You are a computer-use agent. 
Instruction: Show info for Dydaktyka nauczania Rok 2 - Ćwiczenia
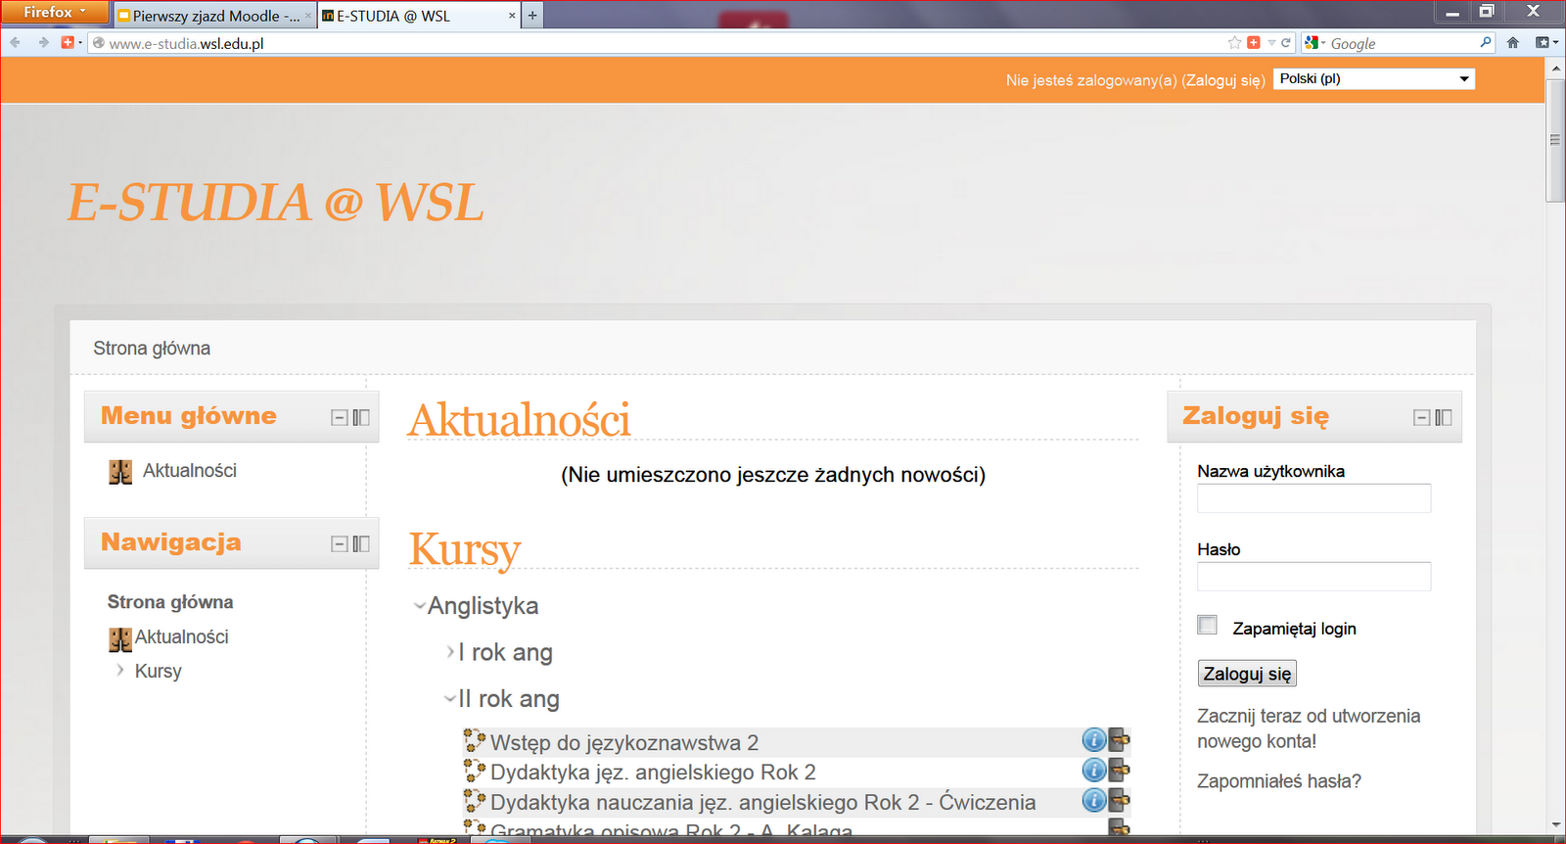tap(1093, 800)
